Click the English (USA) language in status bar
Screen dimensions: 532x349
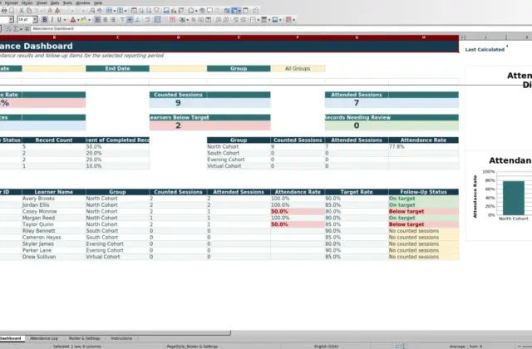(x=326, y=347)
